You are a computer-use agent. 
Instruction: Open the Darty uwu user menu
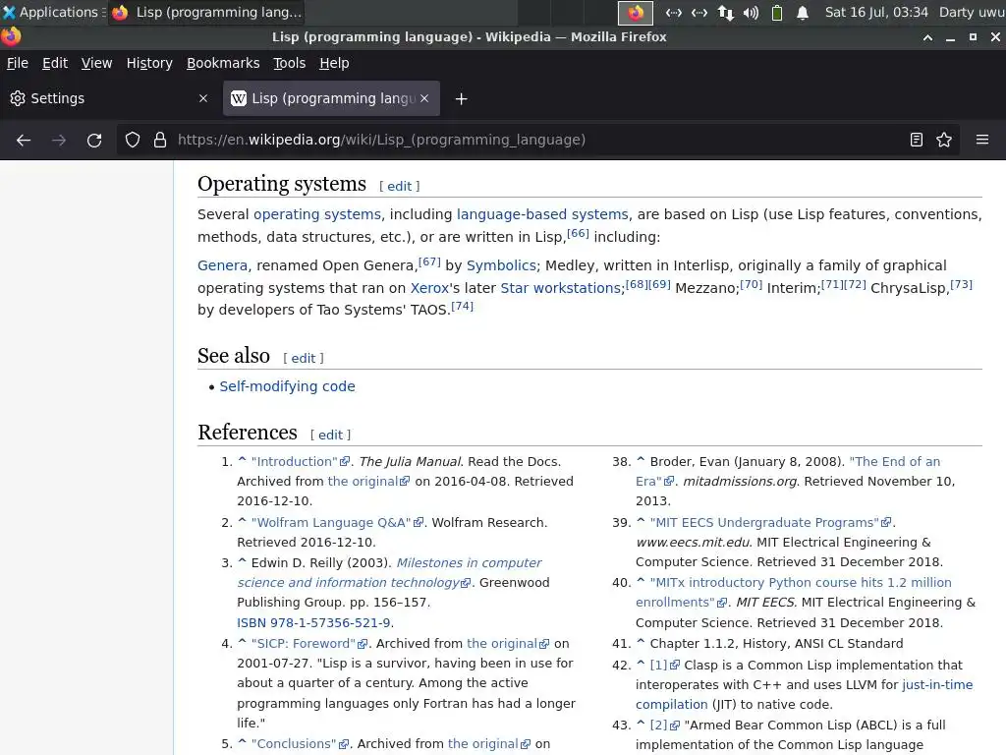(972, 12)
